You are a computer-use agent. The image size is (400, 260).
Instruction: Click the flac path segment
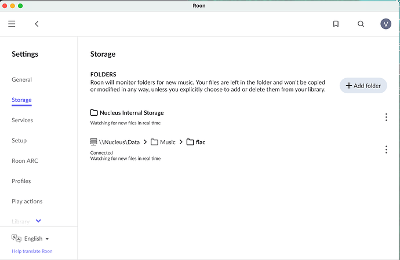click(201, 142)
